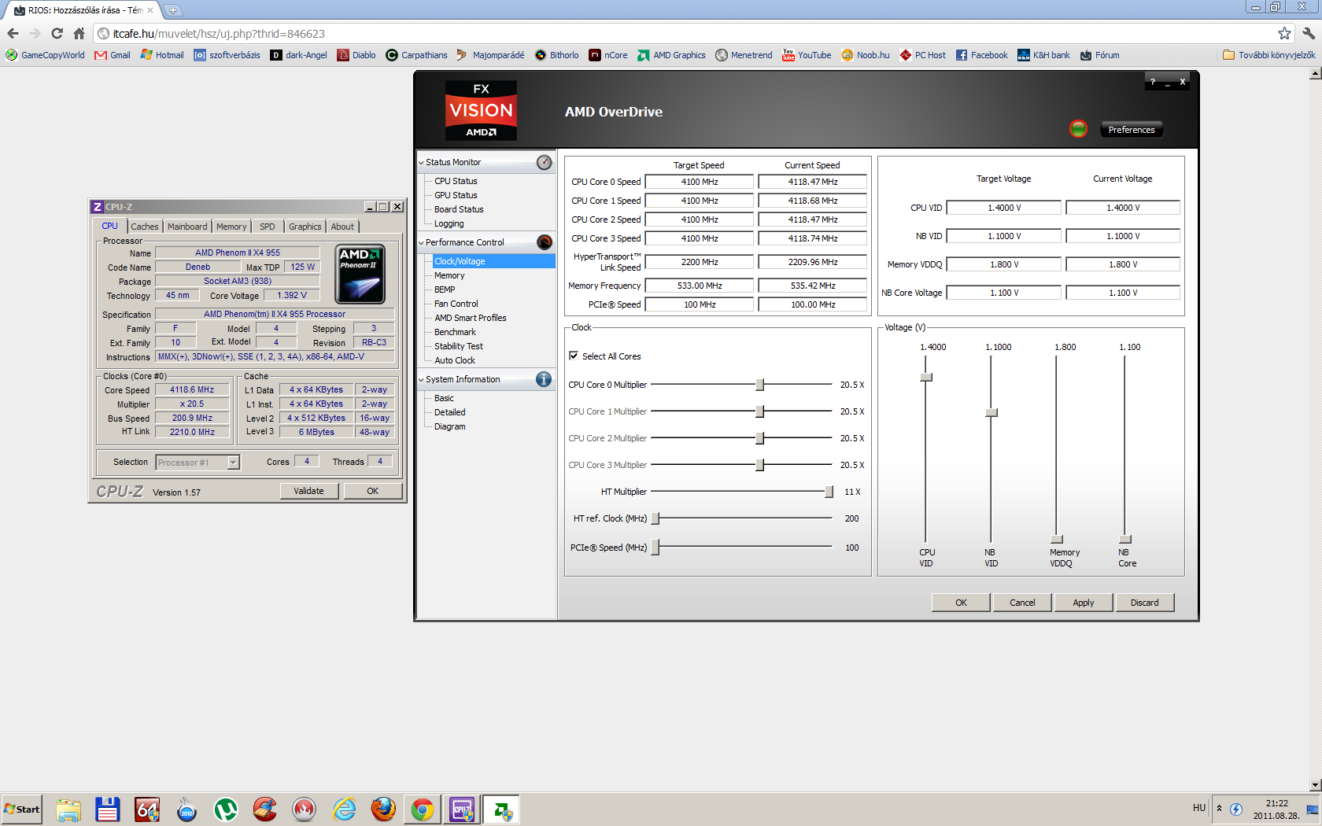Select Fan Control in the sidebar
Screen dimensions: 1322x826
point(456,304)
